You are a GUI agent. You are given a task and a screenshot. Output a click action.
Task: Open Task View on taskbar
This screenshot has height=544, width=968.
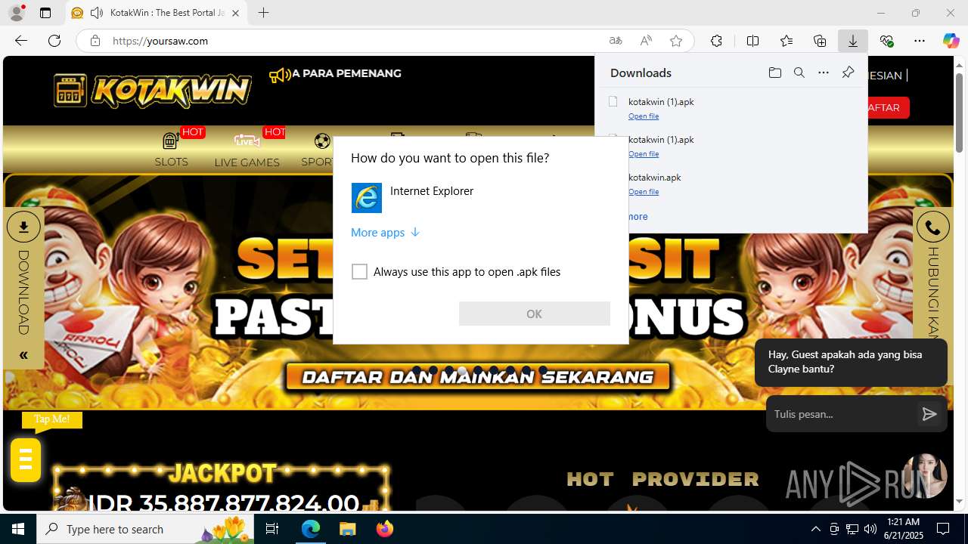pyautogui.click(x=273, y=529)
